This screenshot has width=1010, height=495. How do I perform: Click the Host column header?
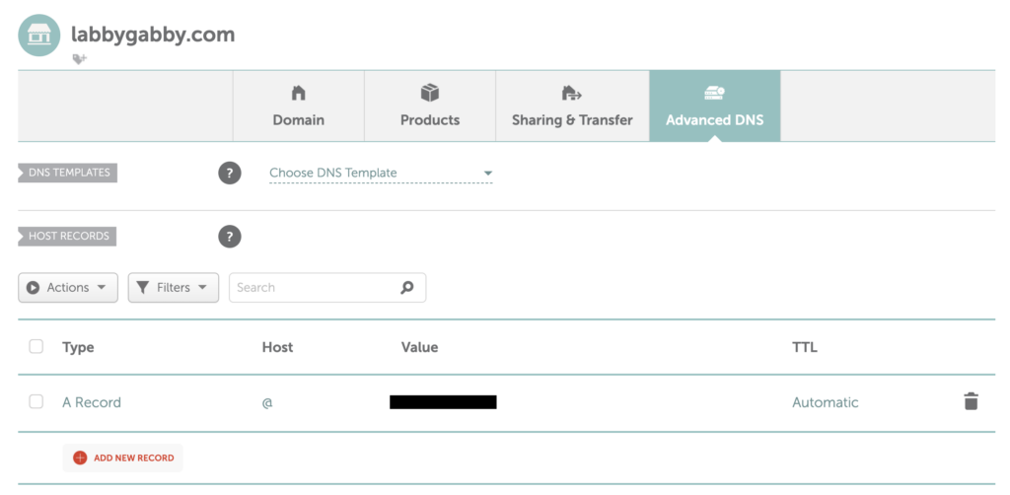pos(277,348)
